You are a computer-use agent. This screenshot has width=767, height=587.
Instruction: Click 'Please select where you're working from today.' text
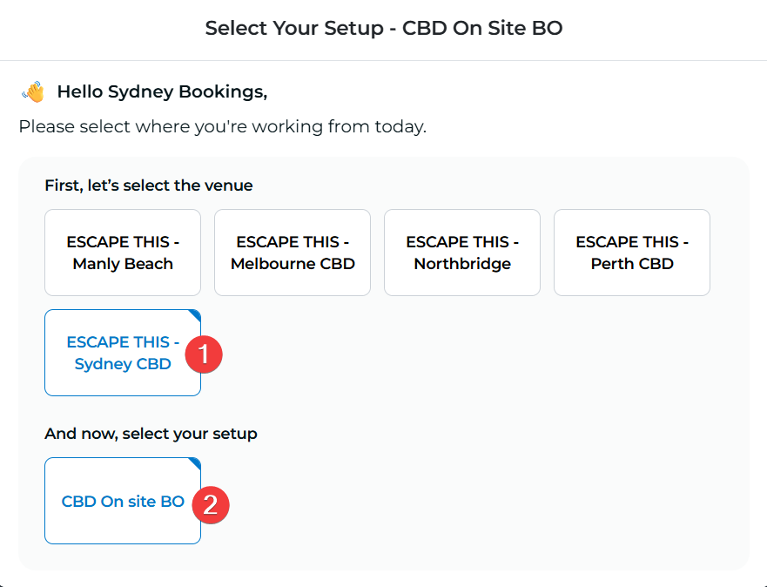click(223, 126)
